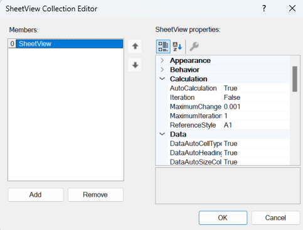Click index 0 of the SheetView member
Viewport: 303px width, 230px height.
point(13,44)
